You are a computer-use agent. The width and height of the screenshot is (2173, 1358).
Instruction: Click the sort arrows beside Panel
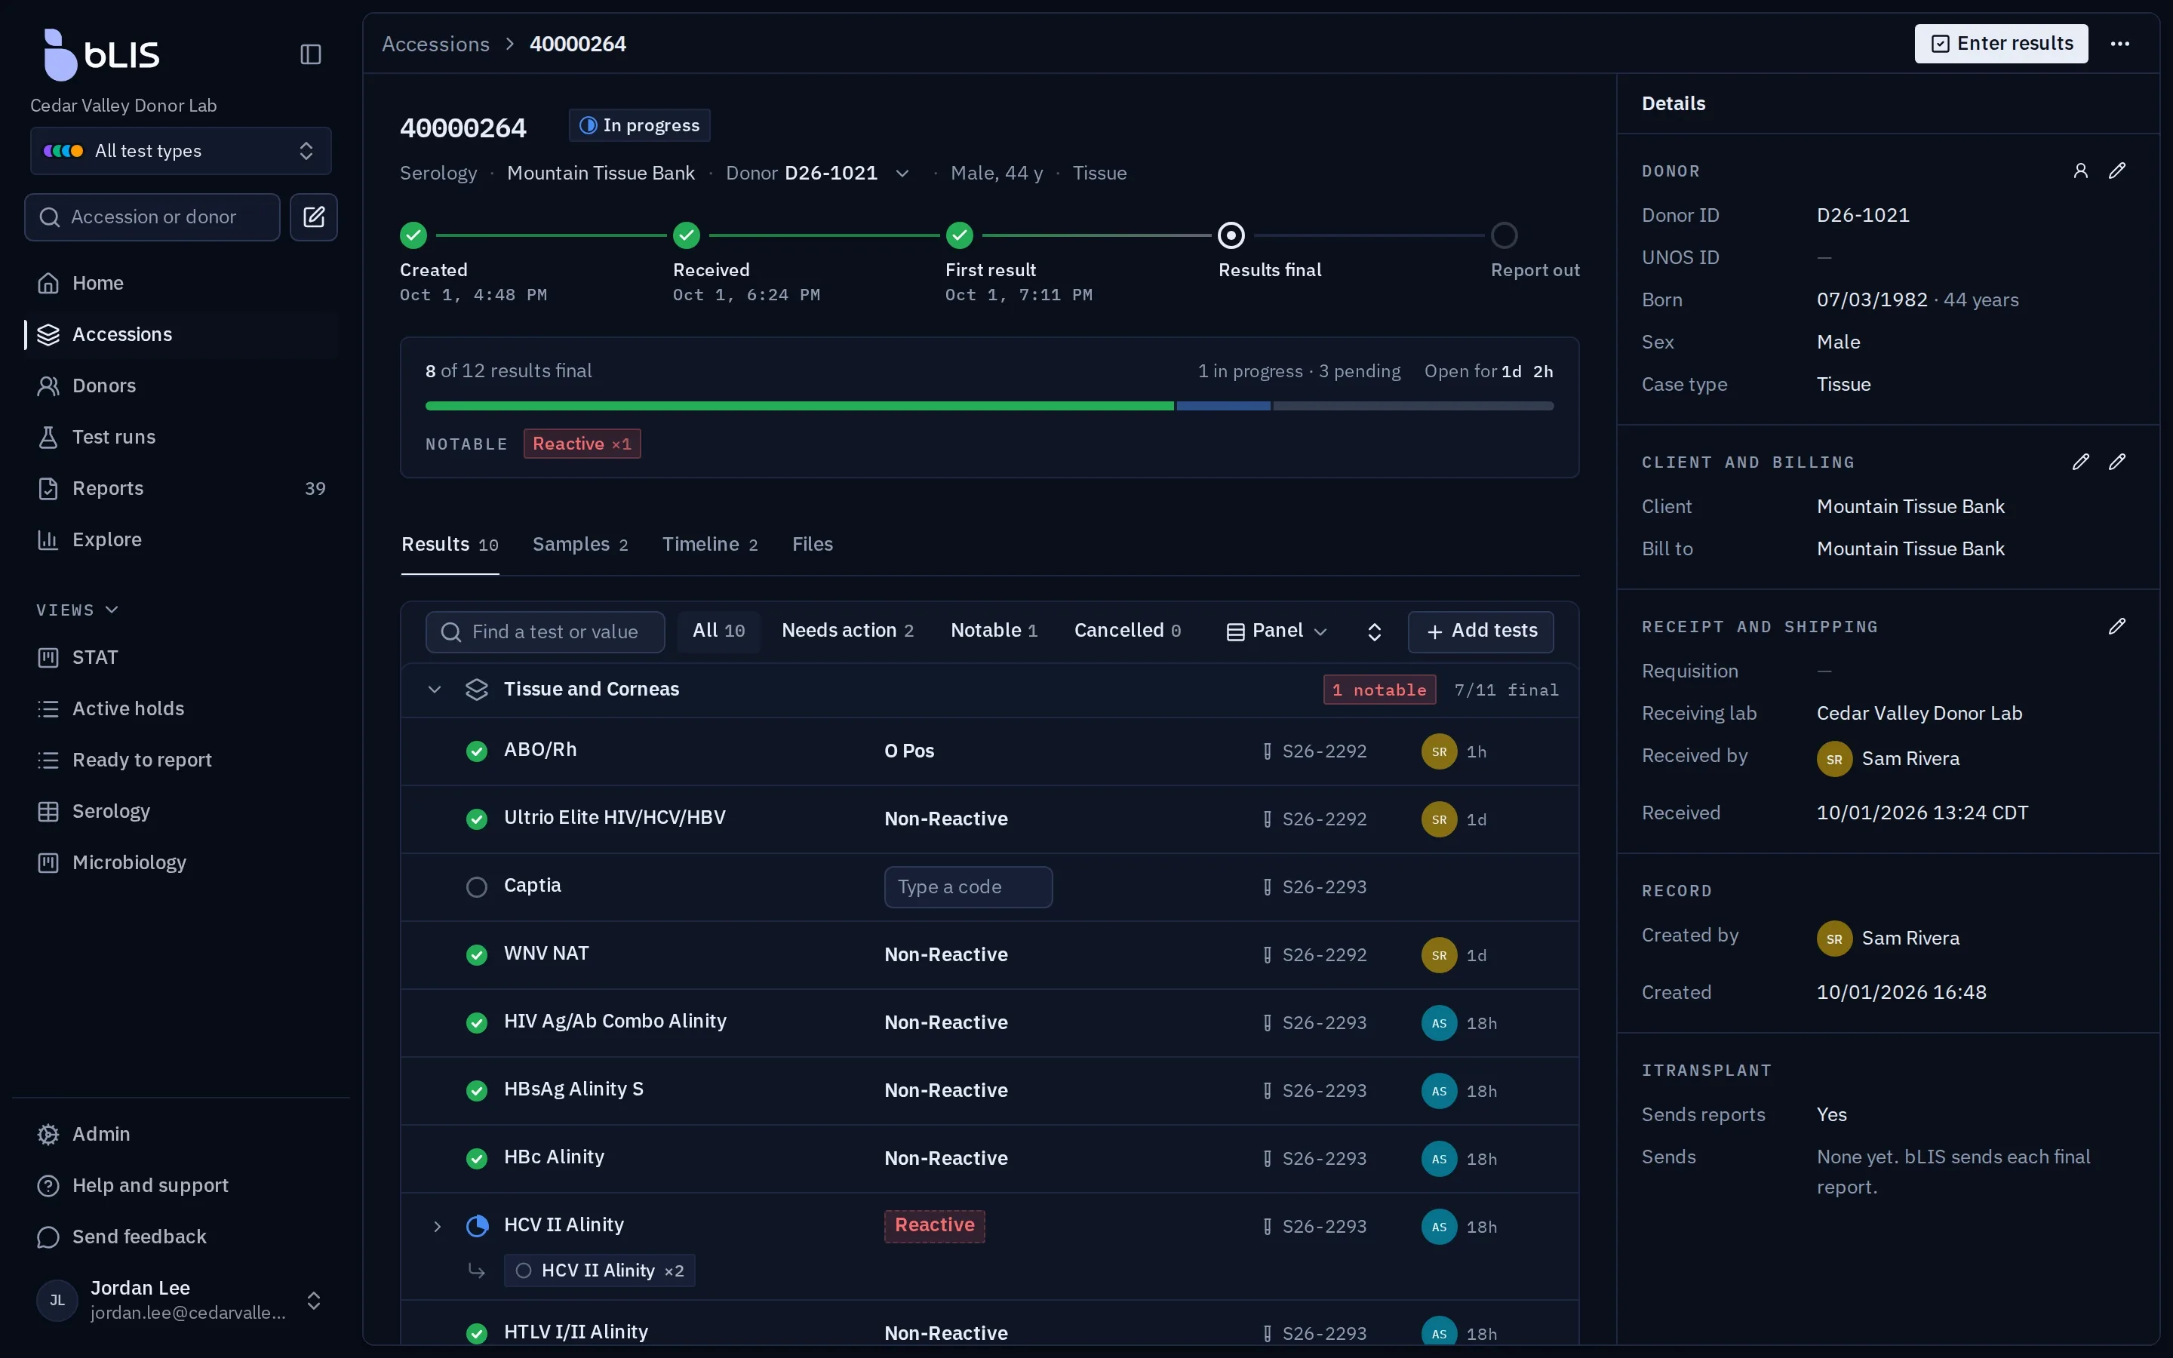pyautogui.click(x=1374, y=631)
